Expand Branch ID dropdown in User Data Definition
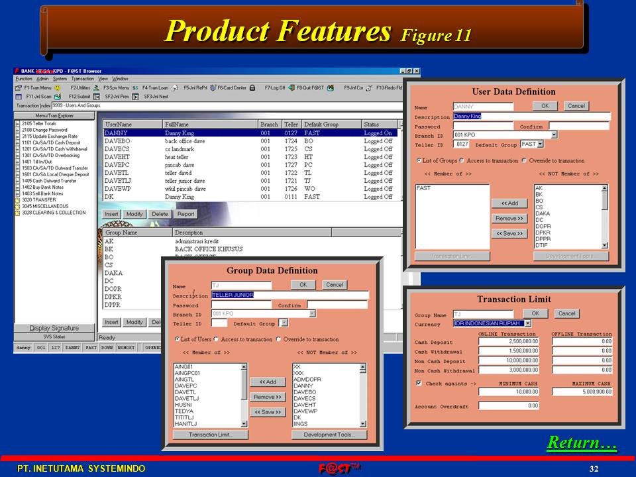Image resolution: width=636 pixels, height=477 pixels. pyautogui.click(x=554, y=134)
